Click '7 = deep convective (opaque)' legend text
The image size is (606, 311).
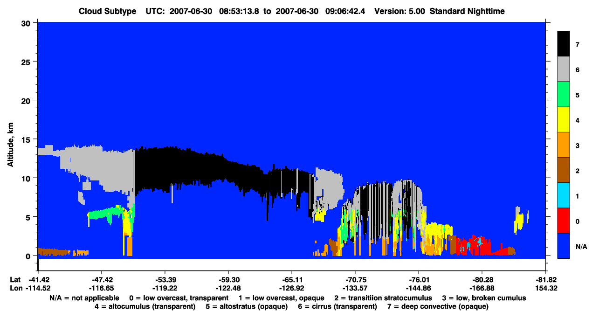(438, 306)
